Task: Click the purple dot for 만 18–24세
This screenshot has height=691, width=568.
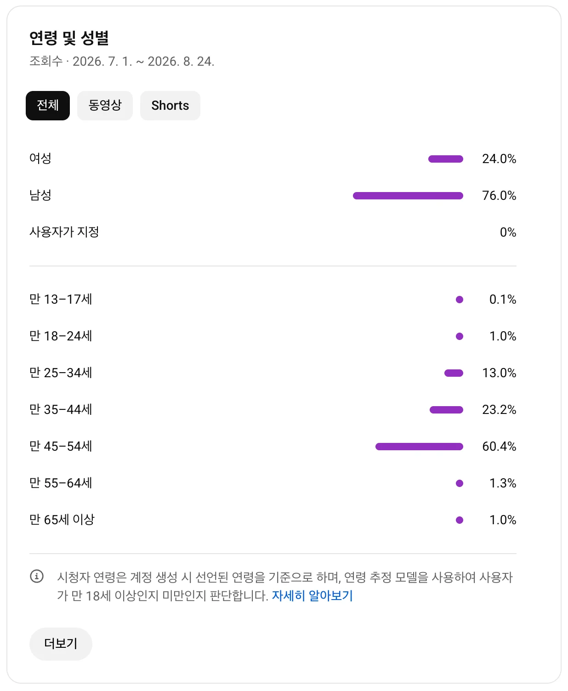Action: click(x=460, y=336)
